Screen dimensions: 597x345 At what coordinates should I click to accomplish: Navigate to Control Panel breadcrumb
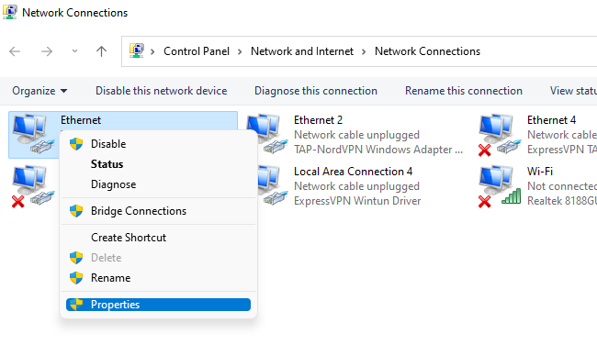tap(197, 51)
